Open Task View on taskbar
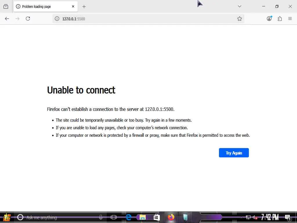This screenshot has height=223, width=297. [114, 217]
